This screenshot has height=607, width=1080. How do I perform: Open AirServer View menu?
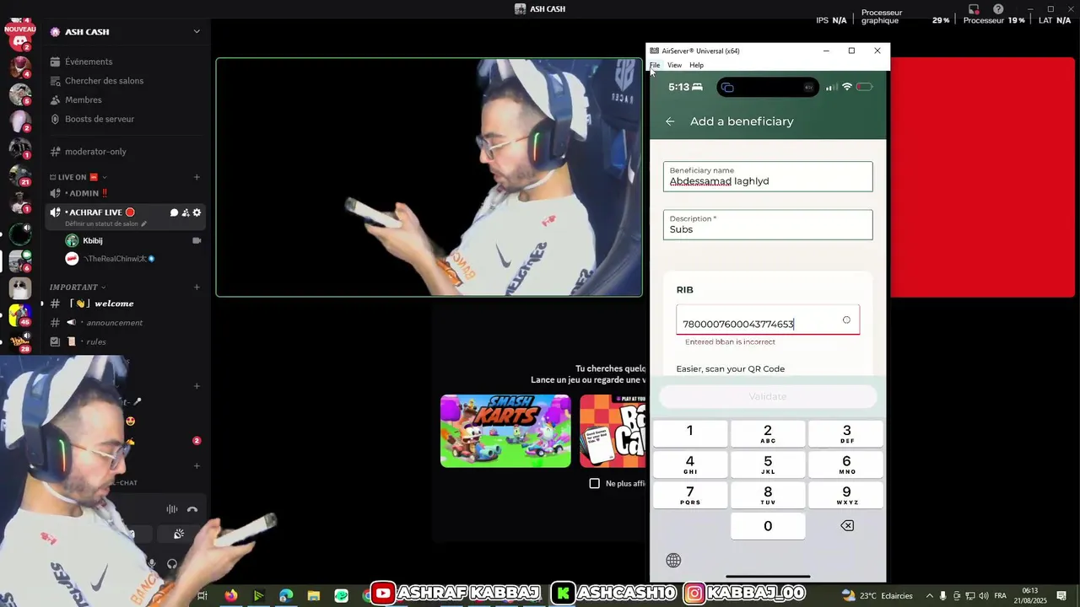[x=675, y=65]
